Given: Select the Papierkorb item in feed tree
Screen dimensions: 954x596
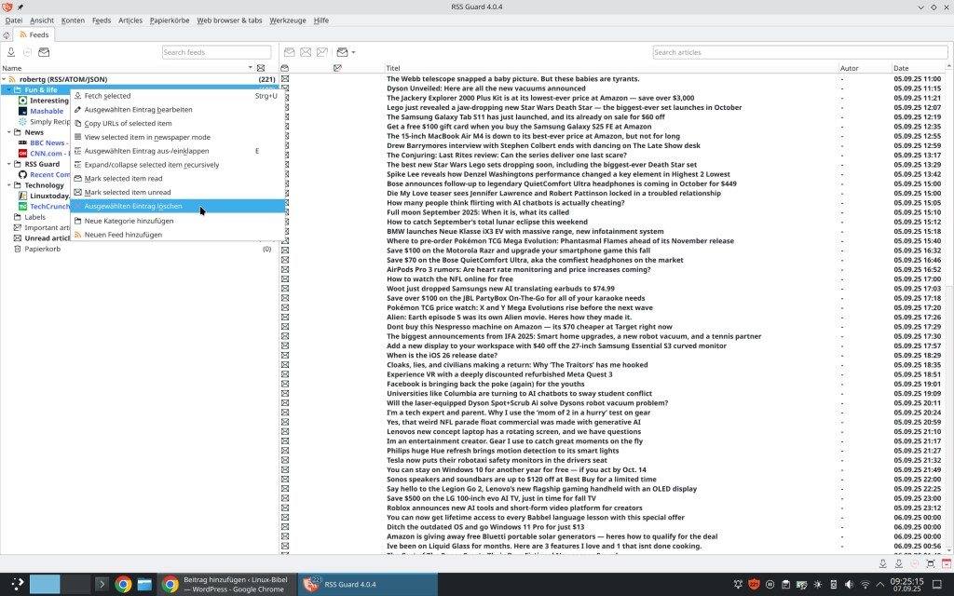Looking at the screenshot, I should pos(43,249).
